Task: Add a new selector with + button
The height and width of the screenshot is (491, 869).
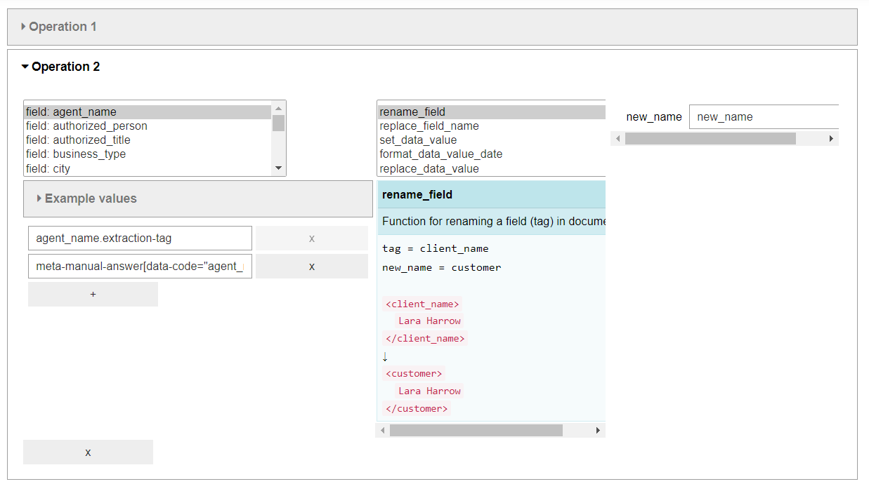Action: coord(93,295)
